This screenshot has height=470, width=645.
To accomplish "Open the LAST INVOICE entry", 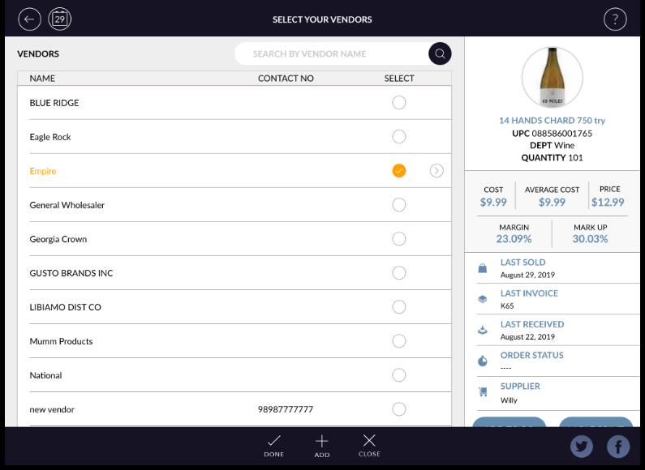I will pyautogui.click(x=529, y=293).
